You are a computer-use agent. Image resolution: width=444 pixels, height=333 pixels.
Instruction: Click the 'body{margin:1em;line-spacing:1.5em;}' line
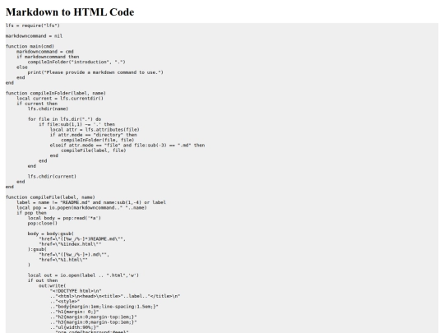point(104,307)
